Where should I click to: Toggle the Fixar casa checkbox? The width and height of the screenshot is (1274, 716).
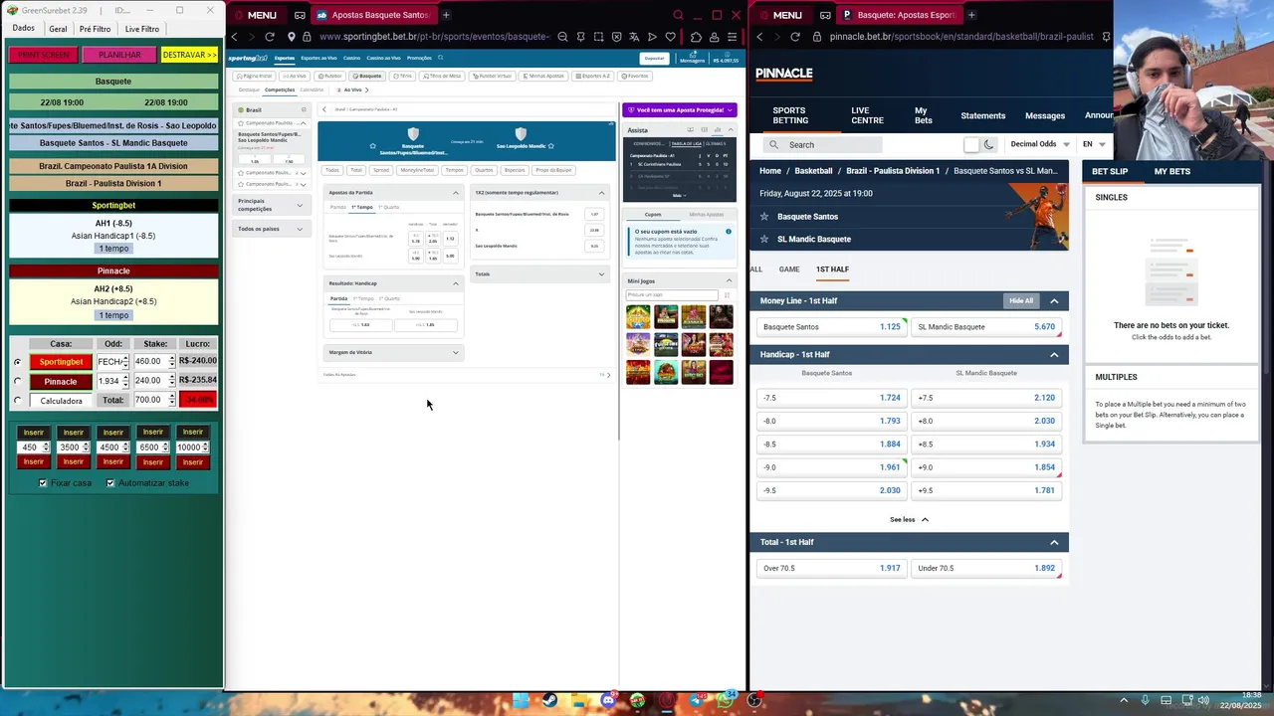point(43,483)
